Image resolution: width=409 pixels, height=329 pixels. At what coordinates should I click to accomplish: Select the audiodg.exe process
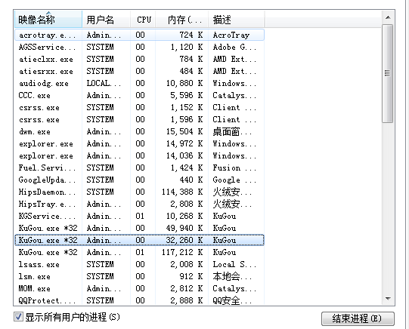140,83
